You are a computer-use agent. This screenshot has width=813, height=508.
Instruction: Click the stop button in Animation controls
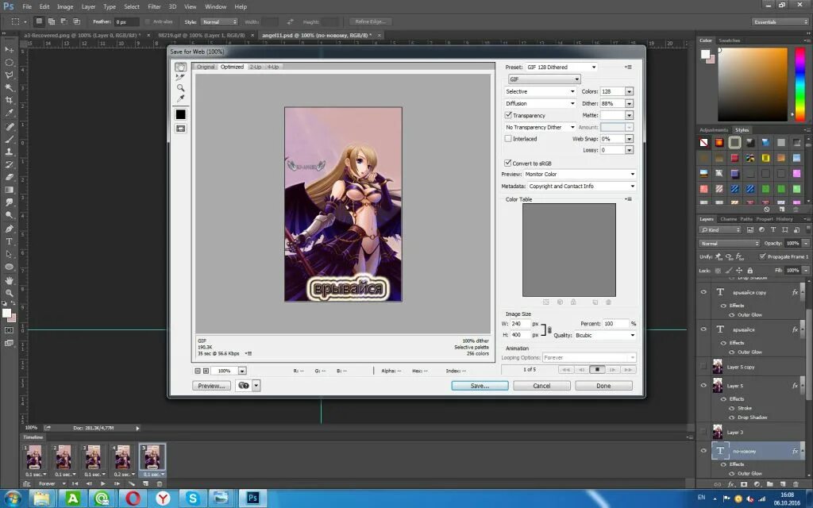click(x=597, y=370)
